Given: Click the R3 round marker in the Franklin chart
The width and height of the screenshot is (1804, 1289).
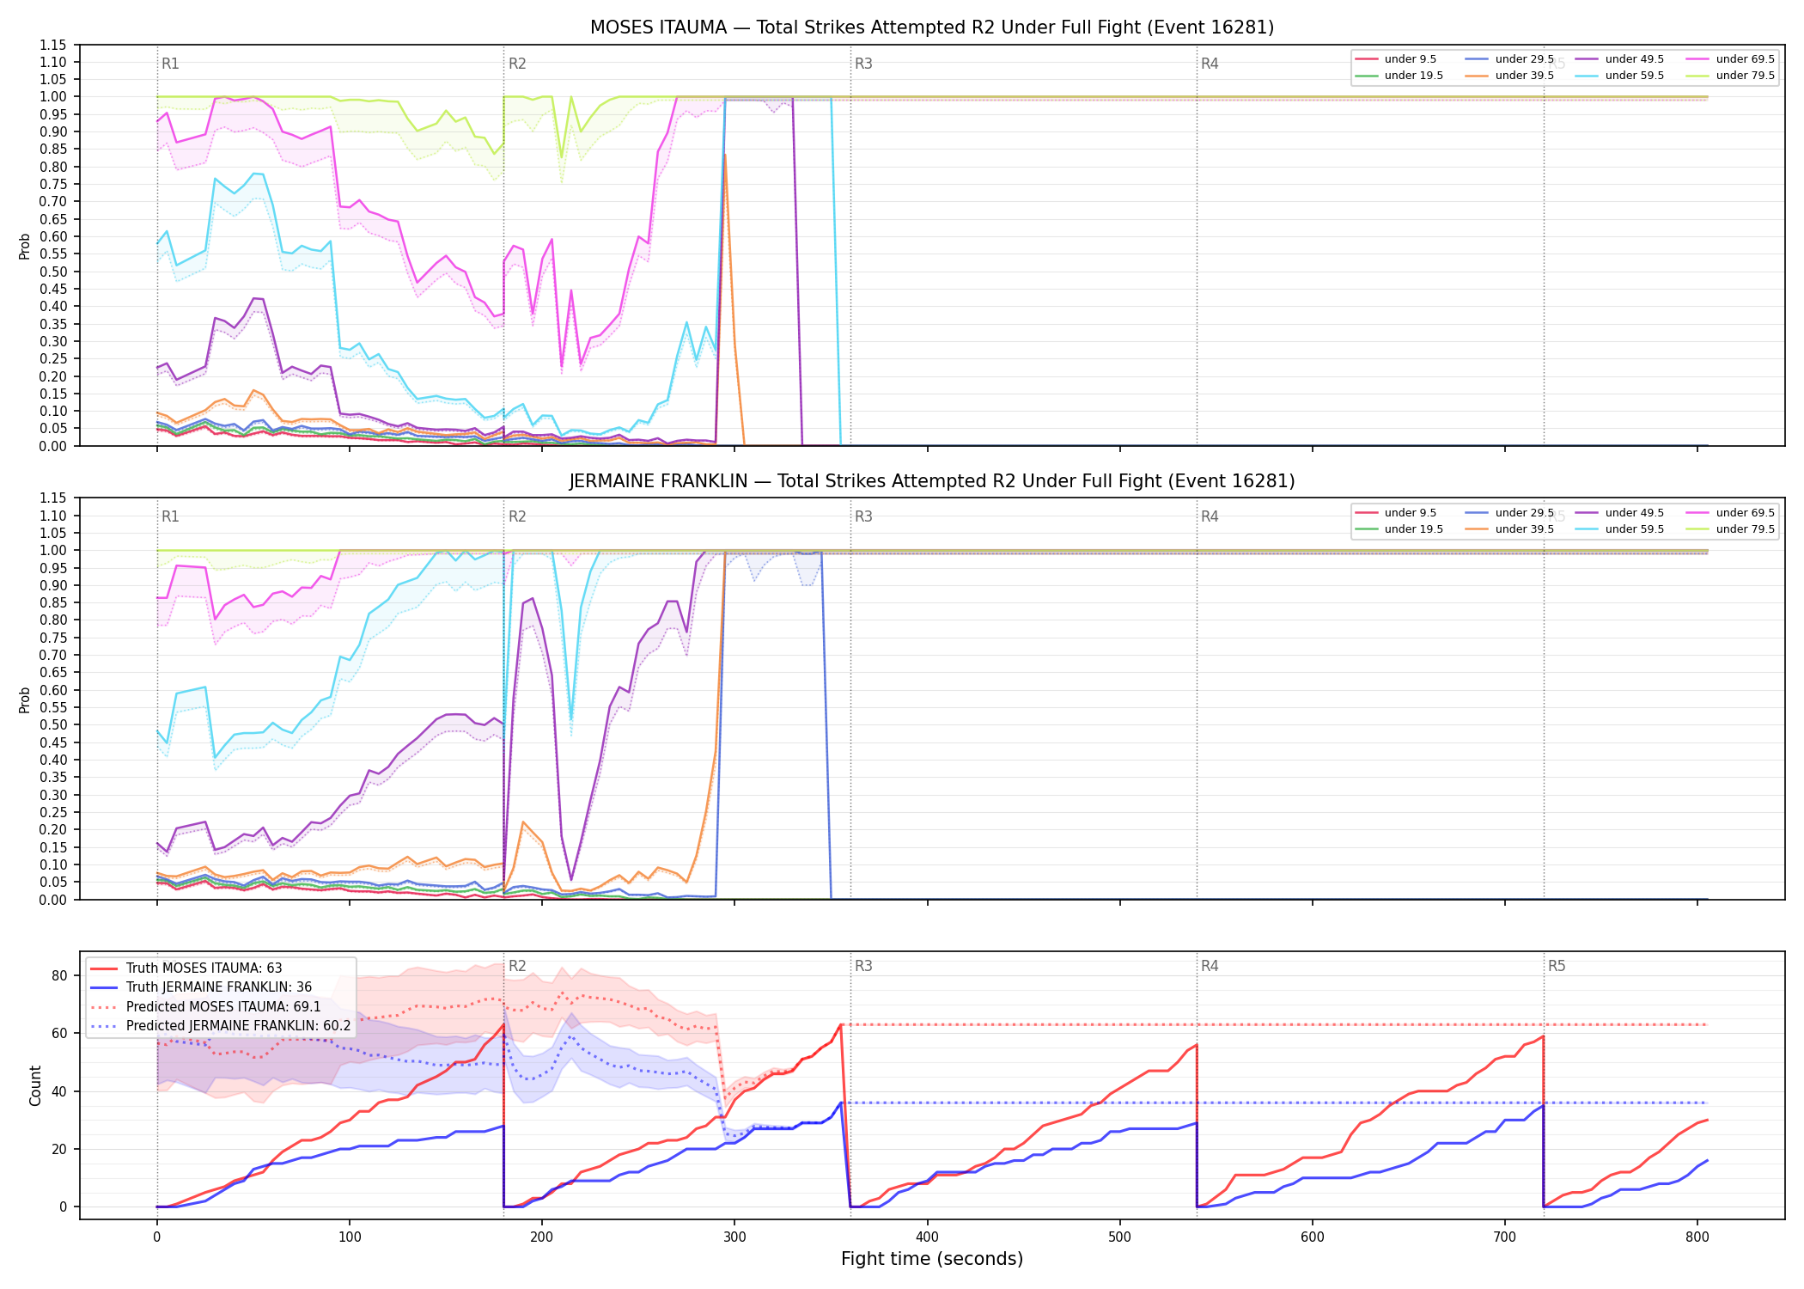Looking at the screenshot, I should click(x=863, y=516).
